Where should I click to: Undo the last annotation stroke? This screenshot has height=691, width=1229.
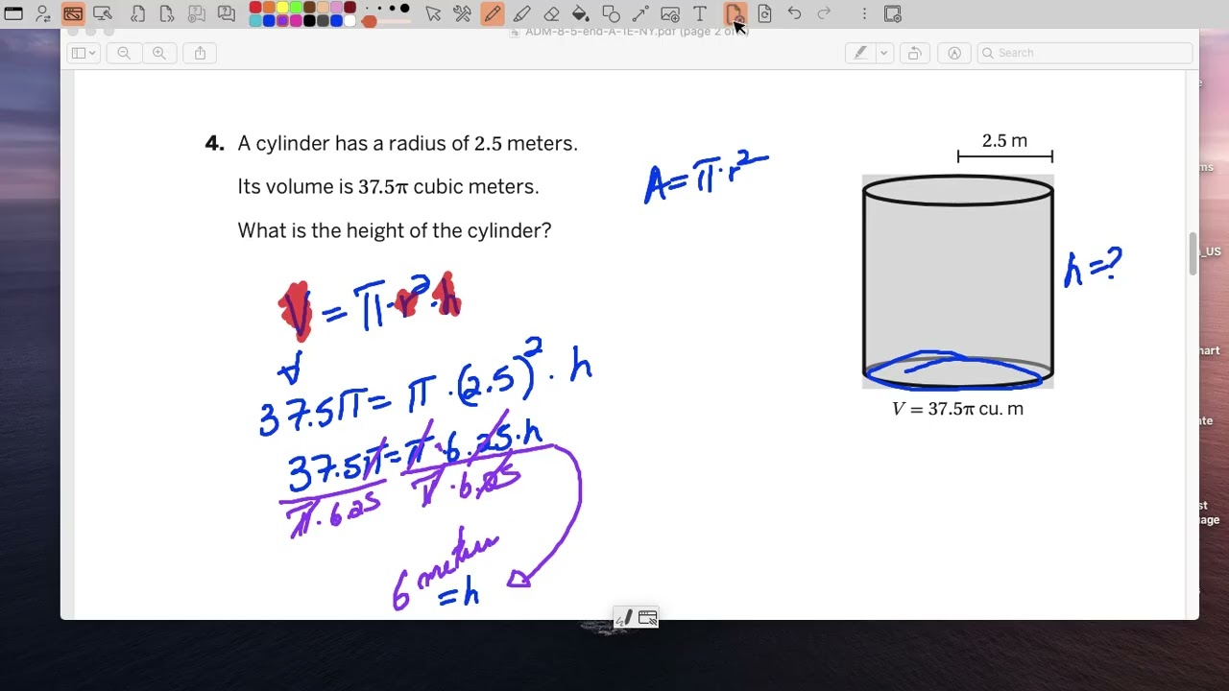tap(794, 13)
